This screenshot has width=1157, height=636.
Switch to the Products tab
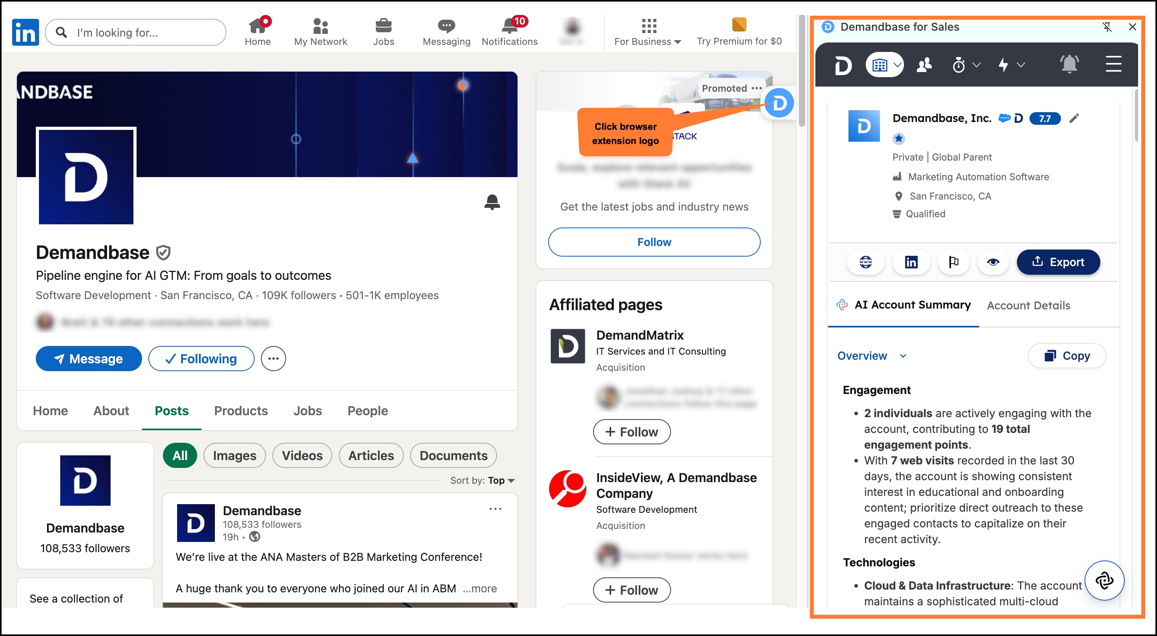pyautogui.click(x=241, y=410)
